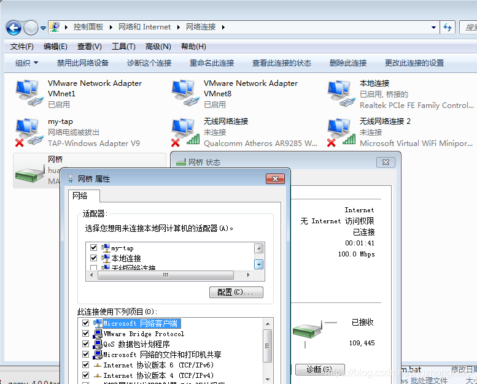Viewport: 477px width, 384px height.
Task: Select the 无线网络连接 Qualcomm adapter icon
Action: (185, 132)
